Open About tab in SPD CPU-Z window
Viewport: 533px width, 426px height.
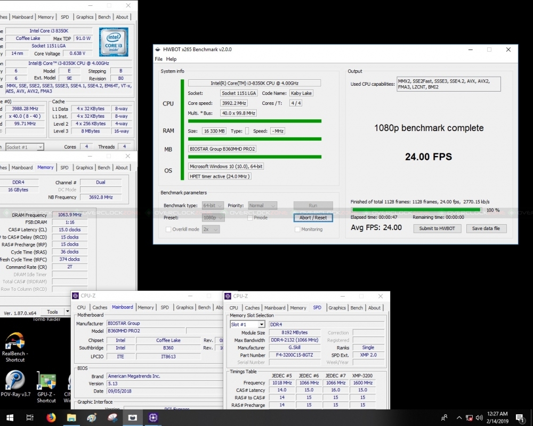pyautogui.click(x=374, y=308)
